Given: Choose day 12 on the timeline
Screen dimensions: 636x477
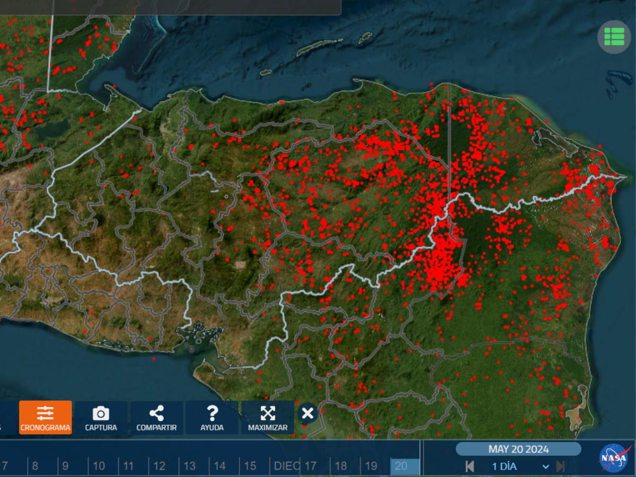Looking at the screenshot, I should pyautogui.click(x=160, y=466).
